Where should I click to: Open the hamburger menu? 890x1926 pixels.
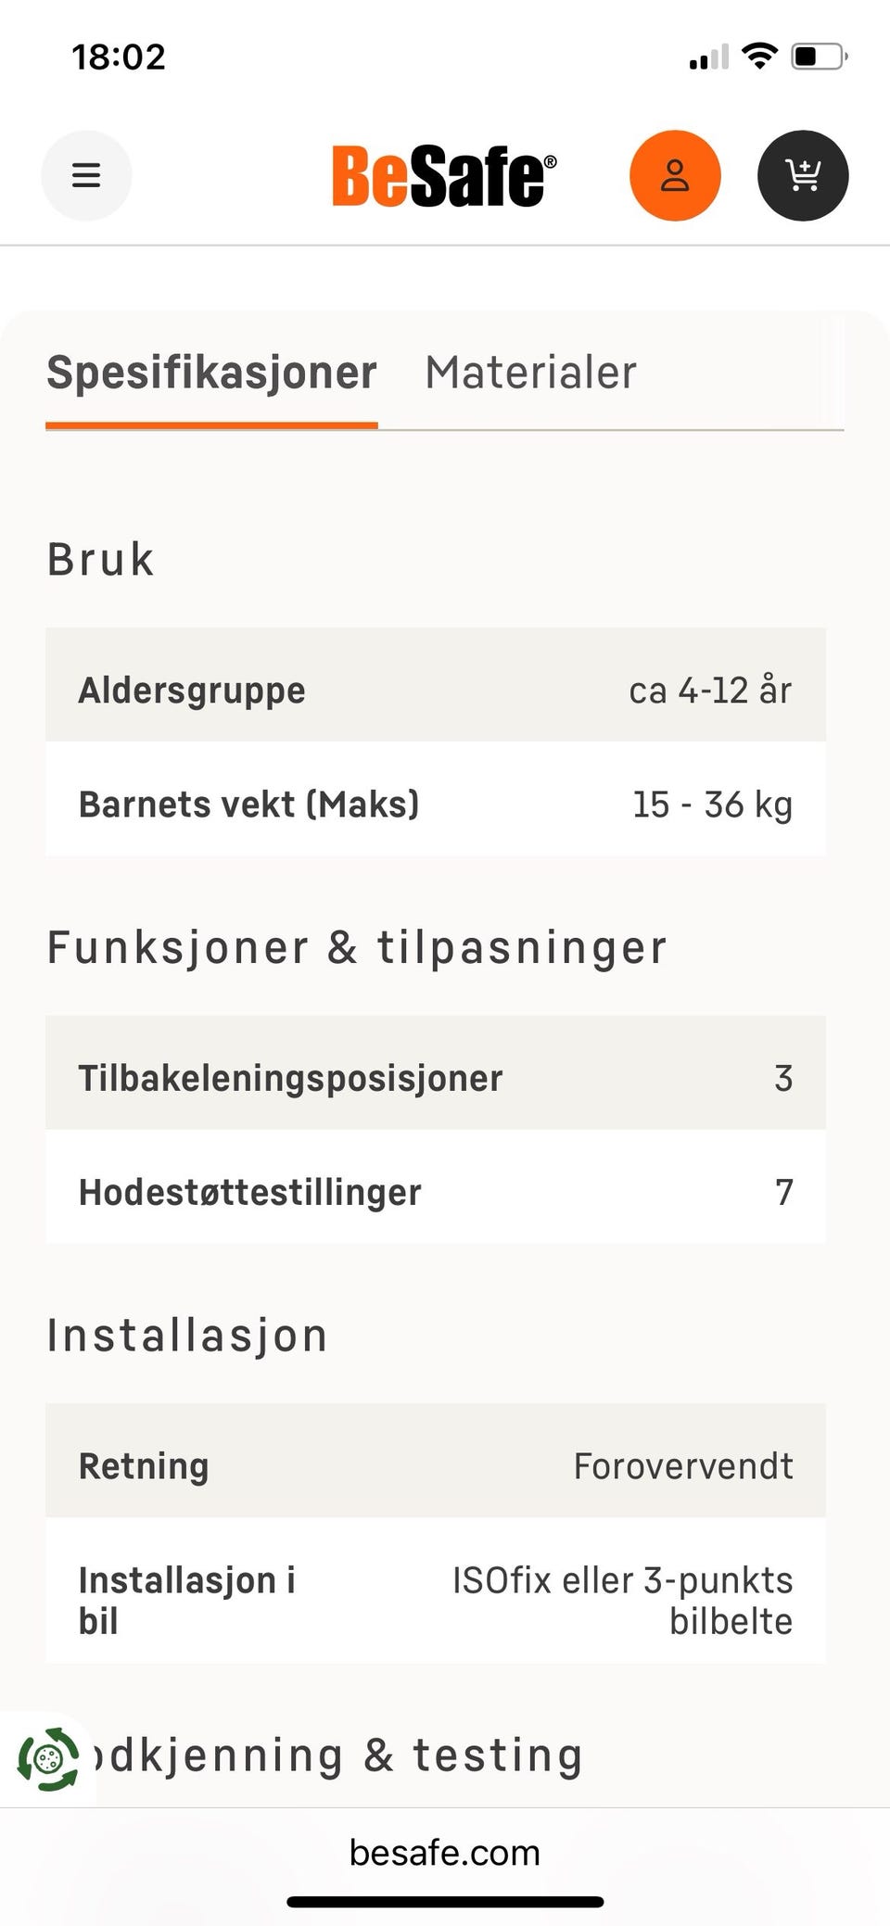86,175
